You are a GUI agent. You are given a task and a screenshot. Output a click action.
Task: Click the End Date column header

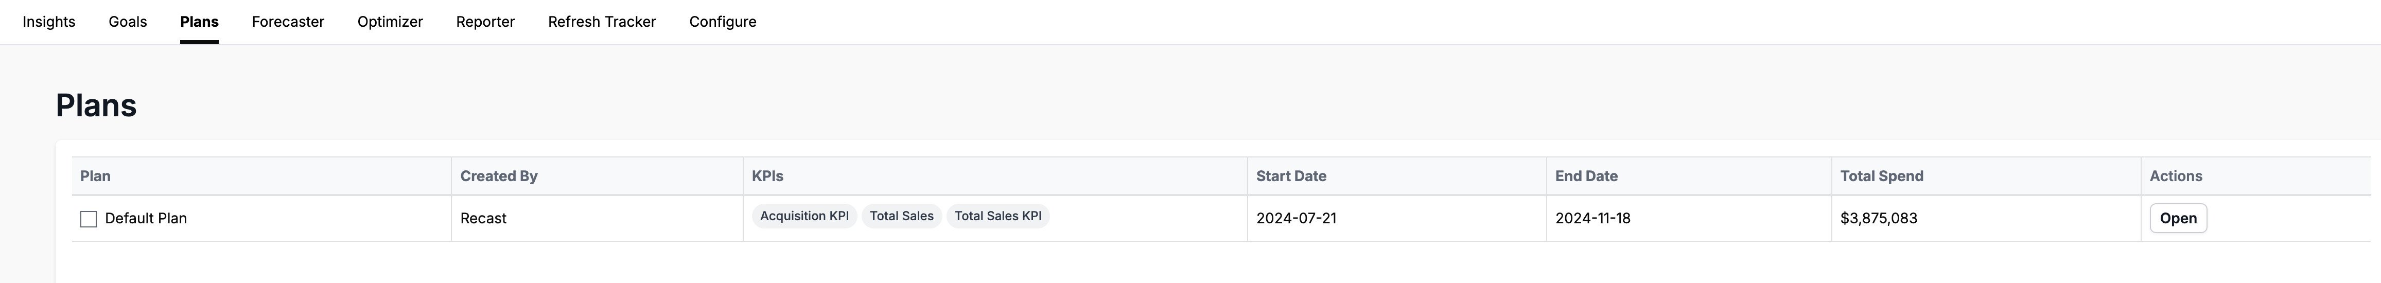(x=1586, y=176)
